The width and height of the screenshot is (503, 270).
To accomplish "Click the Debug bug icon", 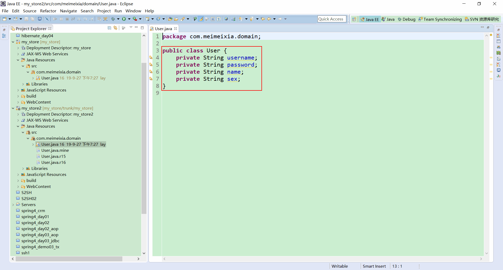I will coord(113,19).
